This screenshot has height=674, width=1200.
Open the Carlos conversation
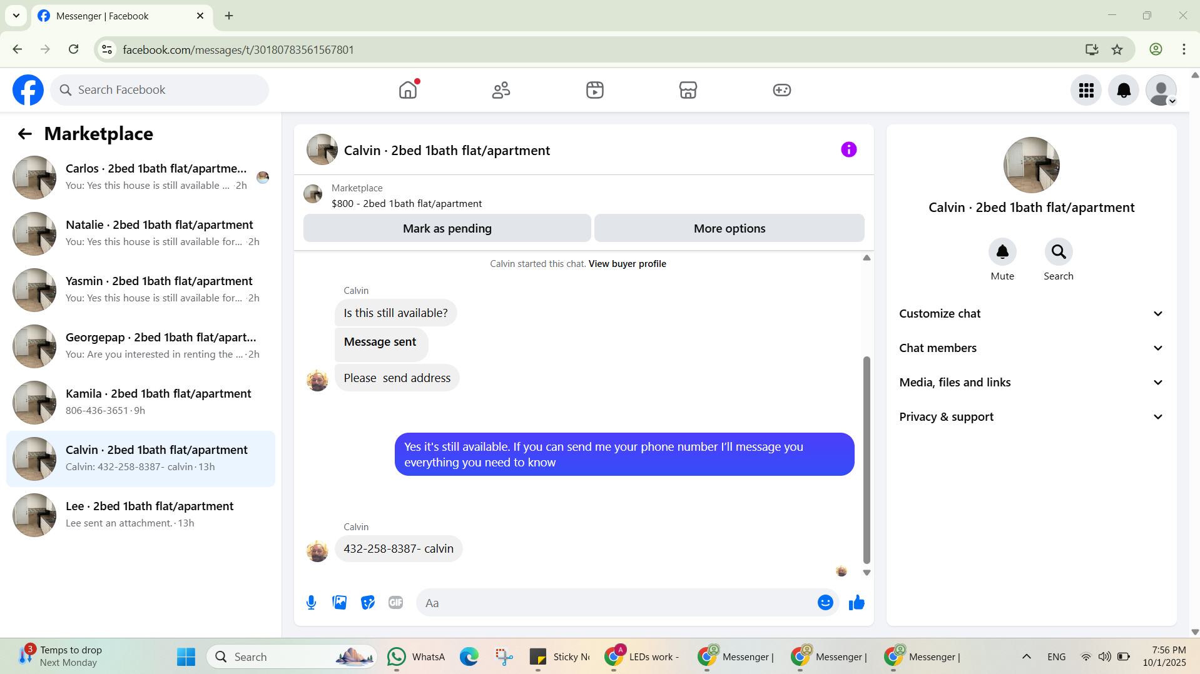(141, 178)
